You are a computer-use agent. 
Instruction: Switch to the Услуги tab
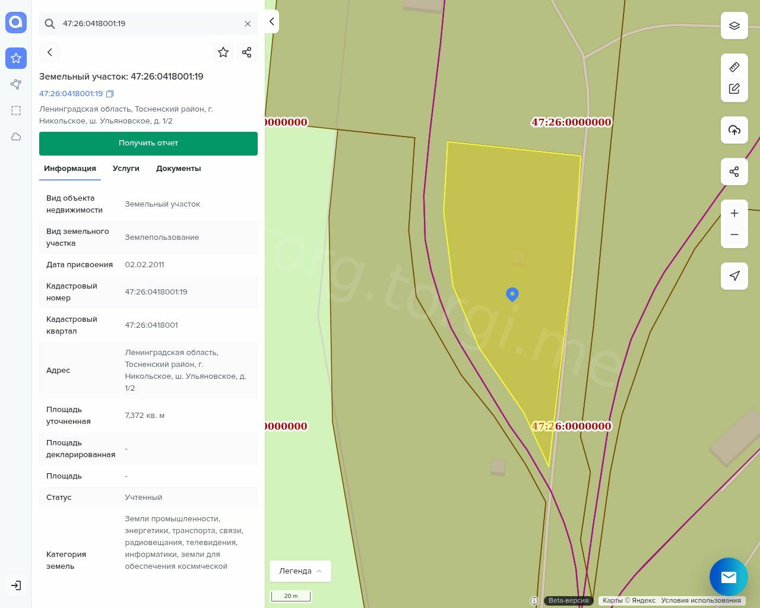[x=126, y=169]
